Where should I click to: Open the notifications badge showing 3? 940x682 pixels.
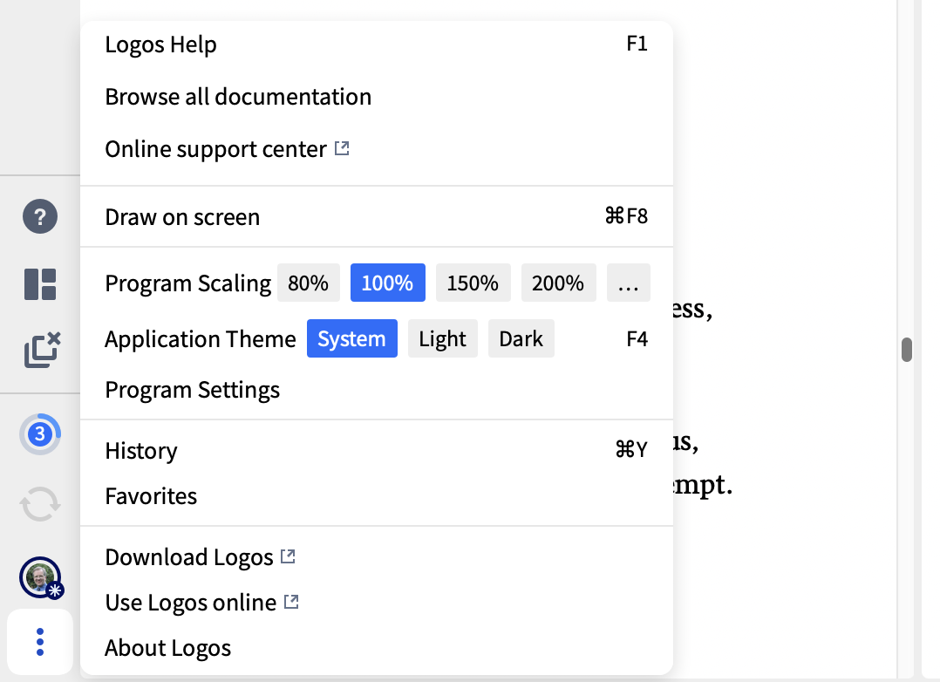(x=40, y=433)
